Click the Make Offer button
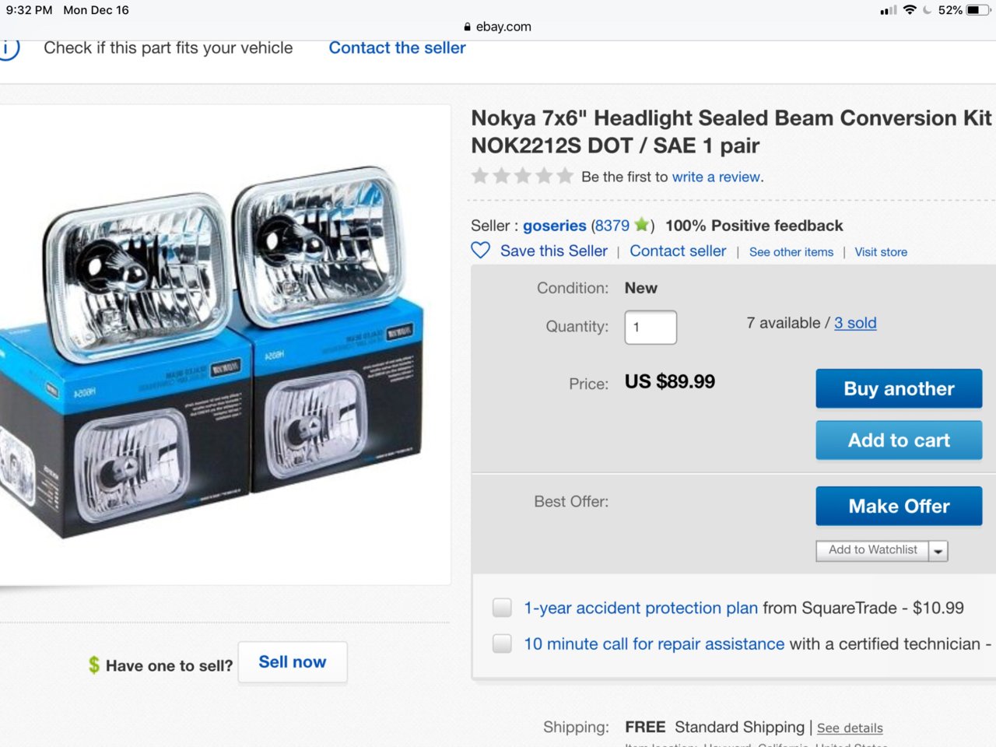This screenshot has width=996, height=747. click(x=899, y=507)
